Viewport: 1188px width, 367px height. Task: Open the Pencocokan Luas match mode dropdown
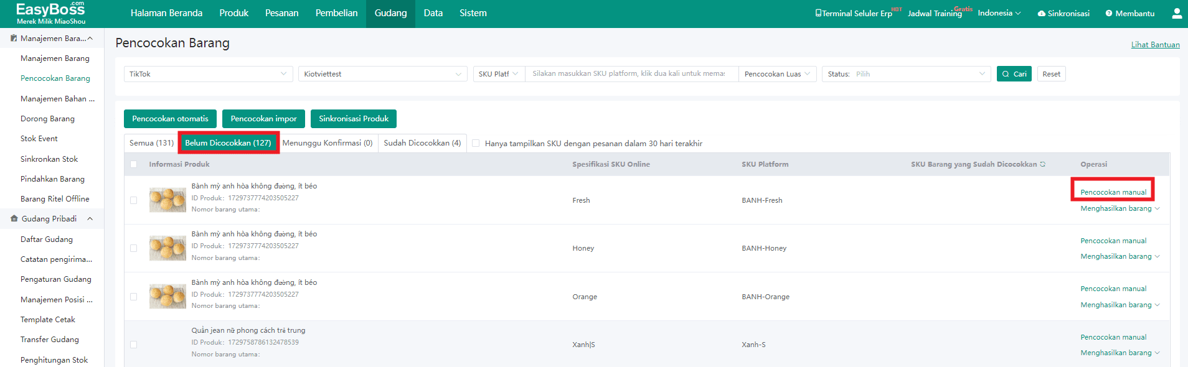(x=778, y=74)
